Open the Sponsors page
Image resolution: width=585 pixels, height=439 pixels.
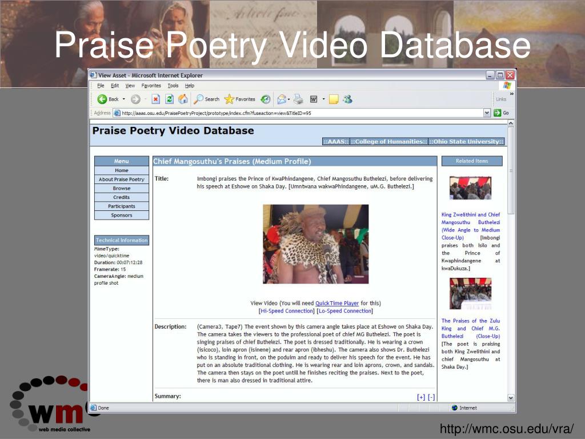click(122, 215)
